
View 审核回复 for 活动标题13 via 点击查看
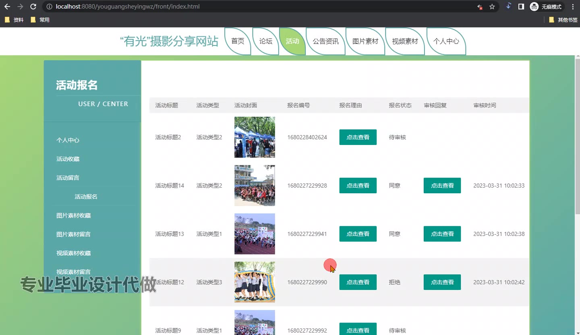[x=442, y=234]
